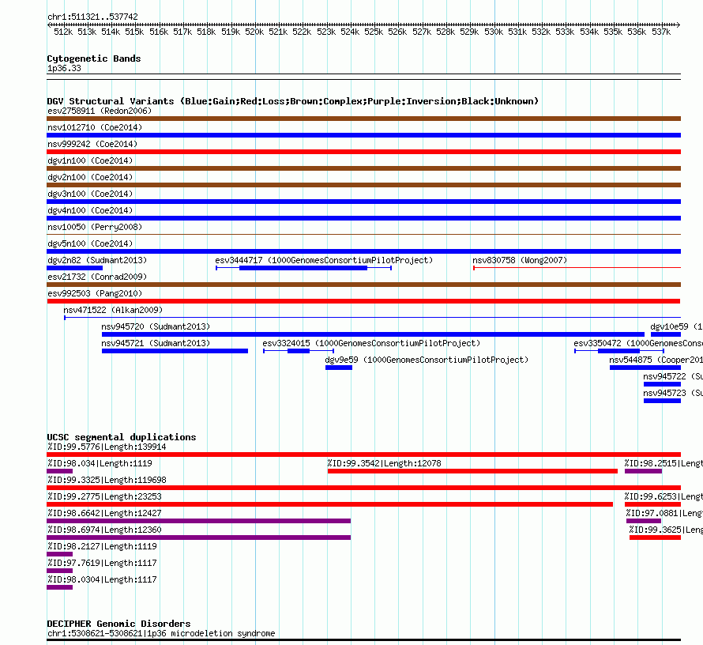Click the DGV Structural Variants track title

(293, 101)
